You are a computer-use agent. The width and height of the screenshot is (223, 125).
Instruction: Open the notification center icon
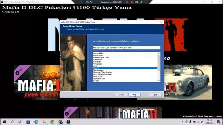tap(218, 122)
